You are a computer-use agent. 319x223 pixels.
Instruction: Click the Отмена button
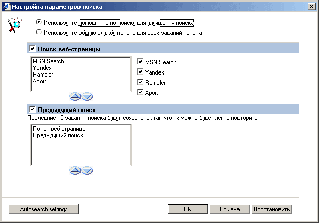click(230, 209)
